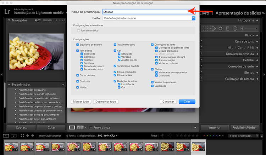266x155 pixels.
Task: Click the grid view icon in filmstrip bar
Action: pyautogui.click(x=22, y=136)
